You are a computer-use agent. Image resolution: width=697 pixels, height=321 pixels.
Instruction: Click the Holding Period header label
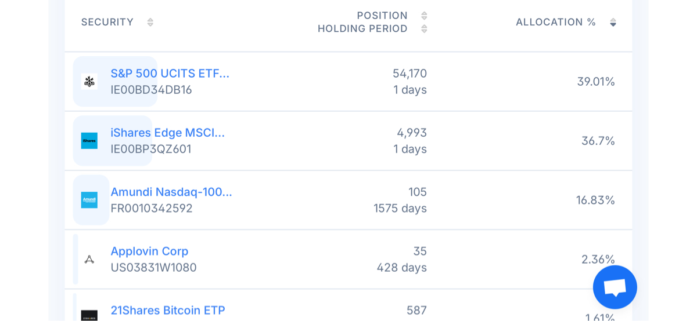click(x=362, y=28)
